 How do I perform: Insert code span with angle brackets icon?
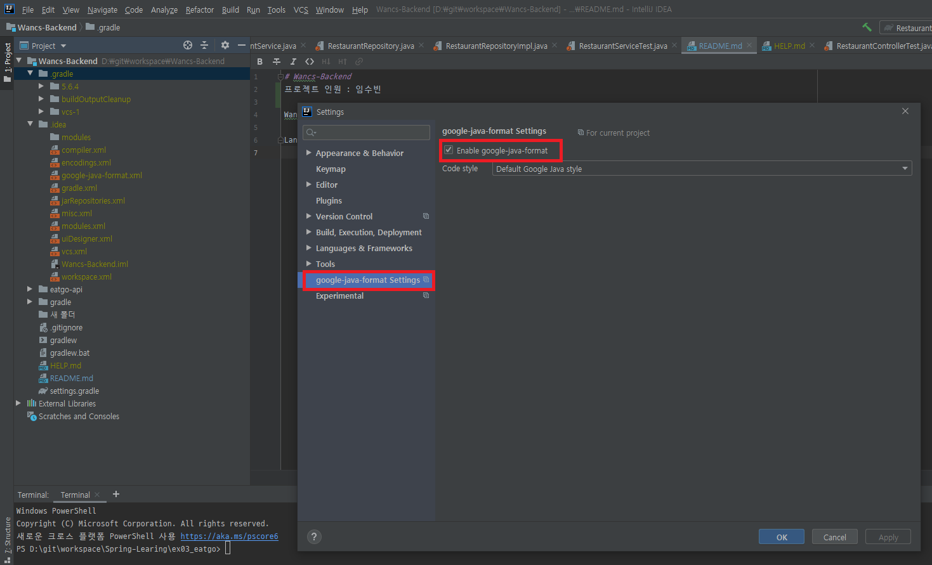click(x=310, y=62)
